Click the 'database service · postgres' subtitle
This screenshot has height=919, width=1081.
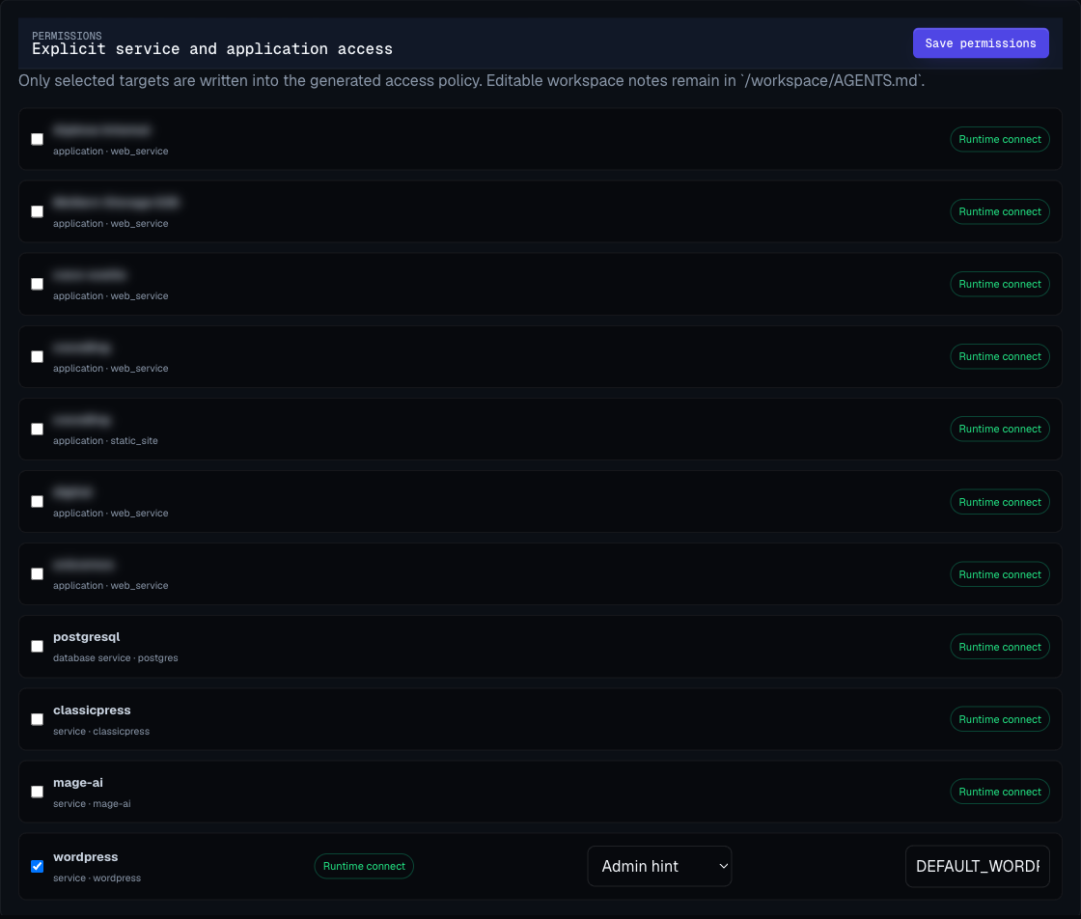115,657
